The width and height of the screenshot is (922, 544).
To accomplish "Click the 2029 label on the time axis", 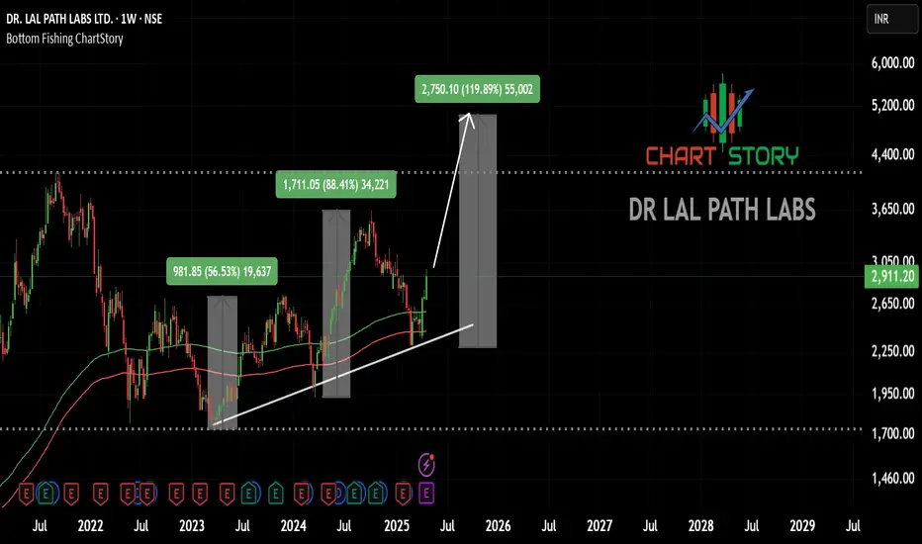I will (x=802, y=526).
